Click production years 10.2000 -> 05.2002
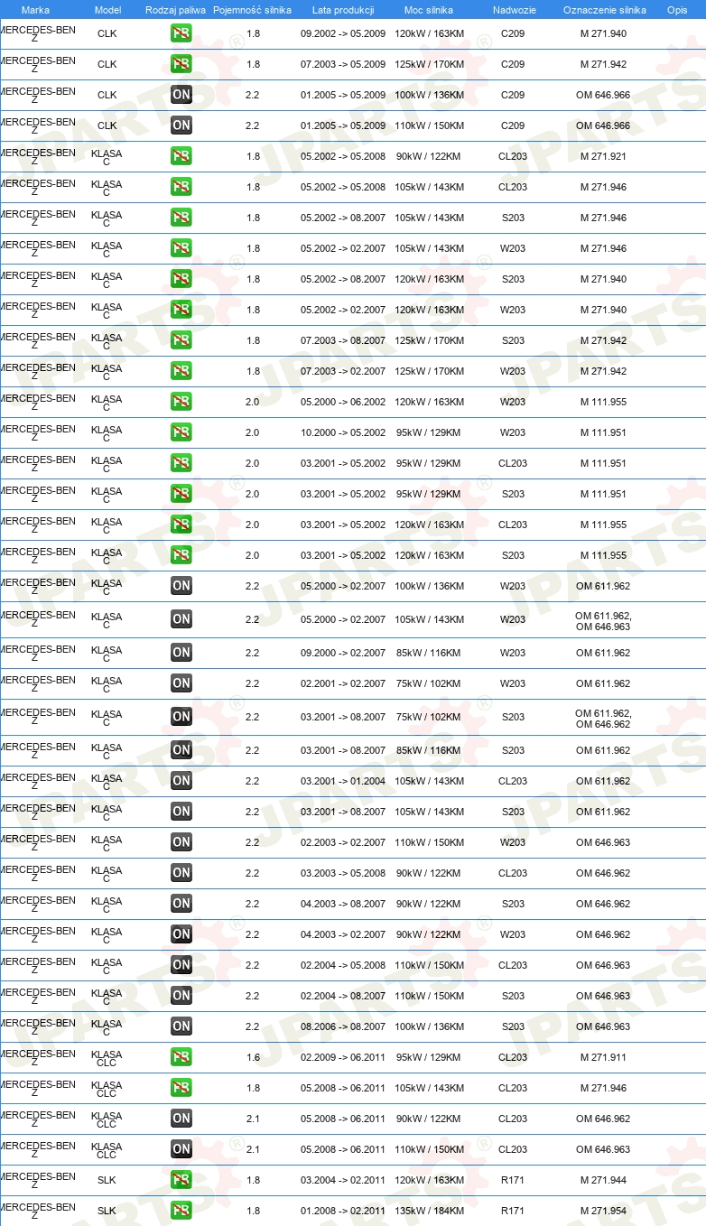The image size is (706, 1226). [x=343, y=432]
